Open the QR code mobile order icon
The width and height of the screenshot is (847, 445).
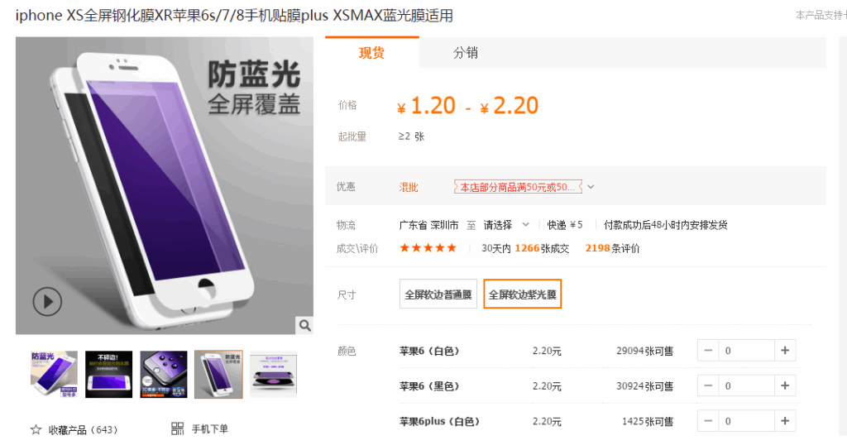177,428
